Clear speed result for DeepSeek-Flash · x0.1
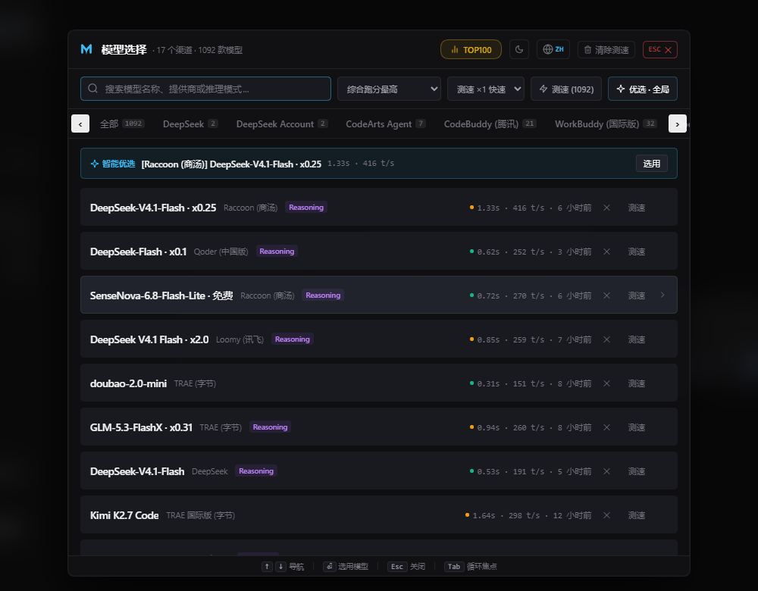 (606, 252)
